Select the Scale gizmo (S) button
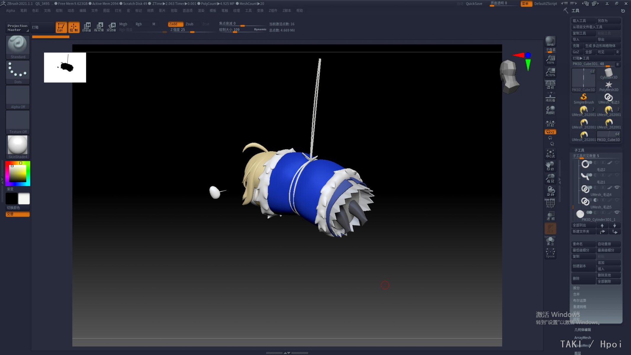 pyautogui.click(x=99, y=27)
